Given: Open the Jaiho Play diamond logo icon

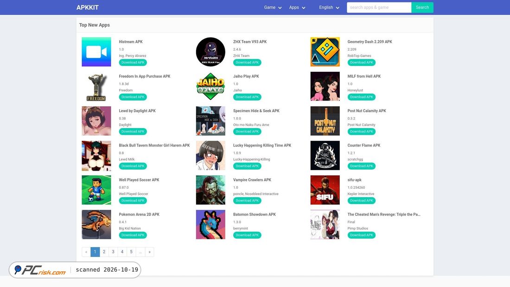Looking at the screenshot, I should (210, 86).
